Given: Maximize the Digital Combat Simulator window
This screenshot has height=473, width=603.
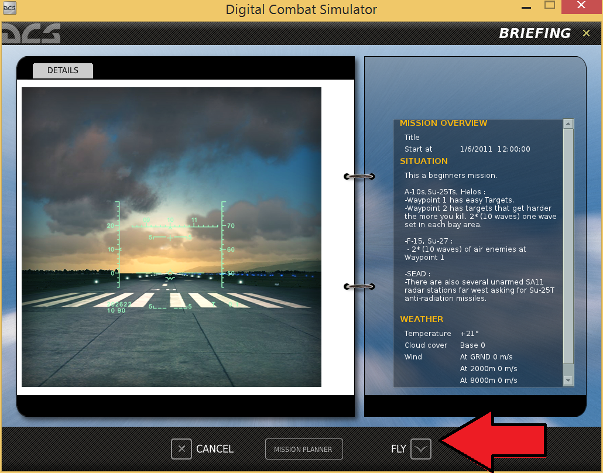Looking at the screenshot, I should coord(550,6).
